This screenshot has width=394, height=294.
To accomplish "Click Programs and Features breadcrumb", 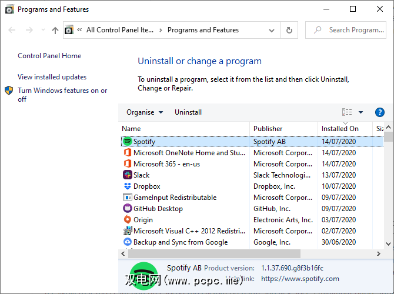I will pyautogui.click(x=203, y=30).
